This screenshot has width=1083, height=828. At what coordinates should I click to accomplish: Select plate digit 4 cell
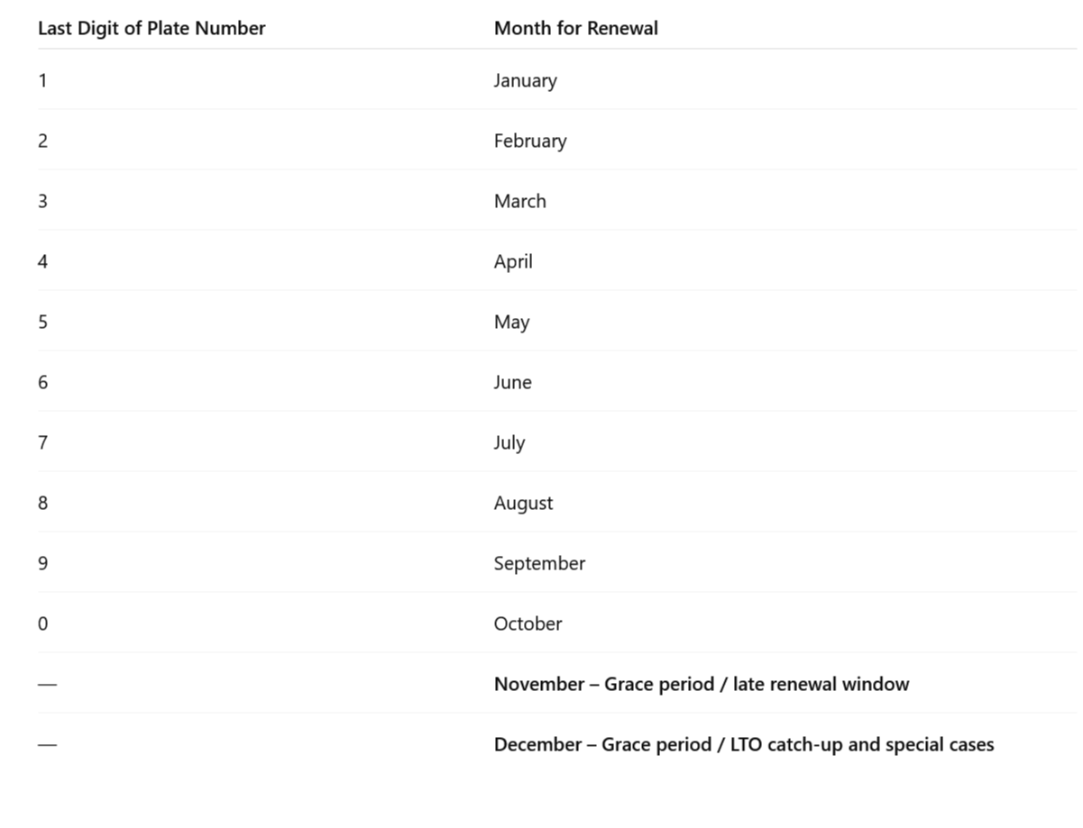[x=42, y=261]
